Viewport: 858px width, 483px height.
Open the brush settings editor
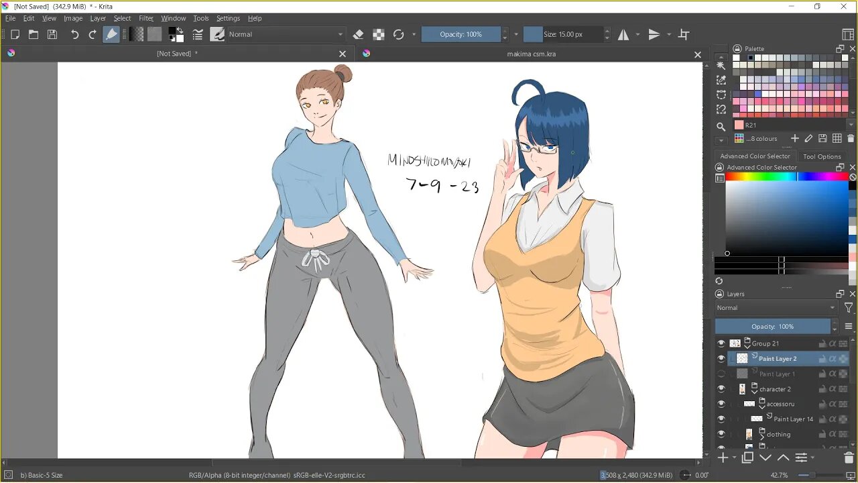click(198, 34)
